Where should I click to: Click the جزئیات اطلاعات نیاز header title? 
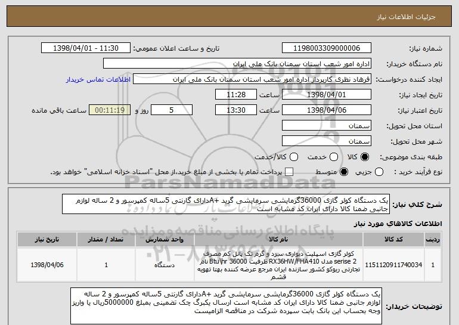[x=406, y=17]
